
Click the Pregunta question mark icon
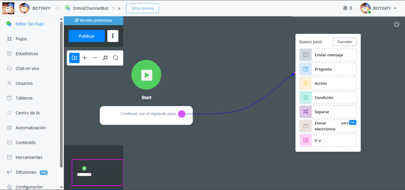click(306, 69)
